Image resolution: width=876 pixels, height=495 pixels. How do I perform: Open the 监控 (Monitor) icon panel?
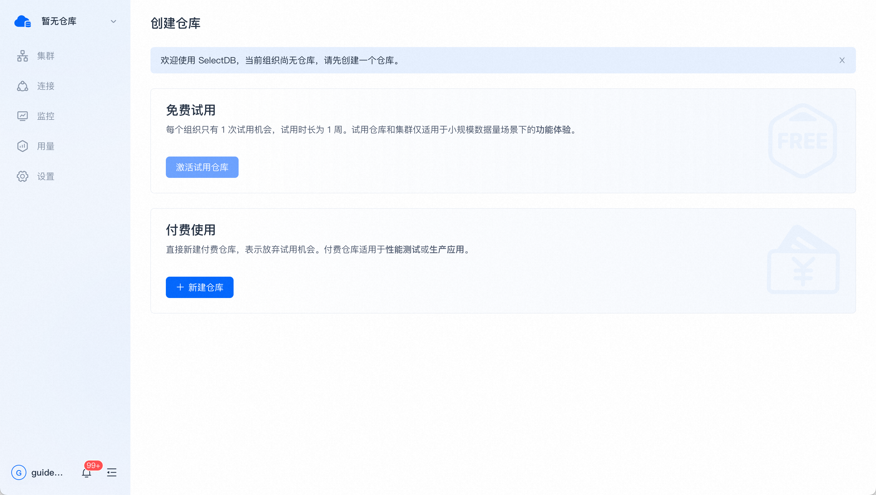click(x=22, y=116)
